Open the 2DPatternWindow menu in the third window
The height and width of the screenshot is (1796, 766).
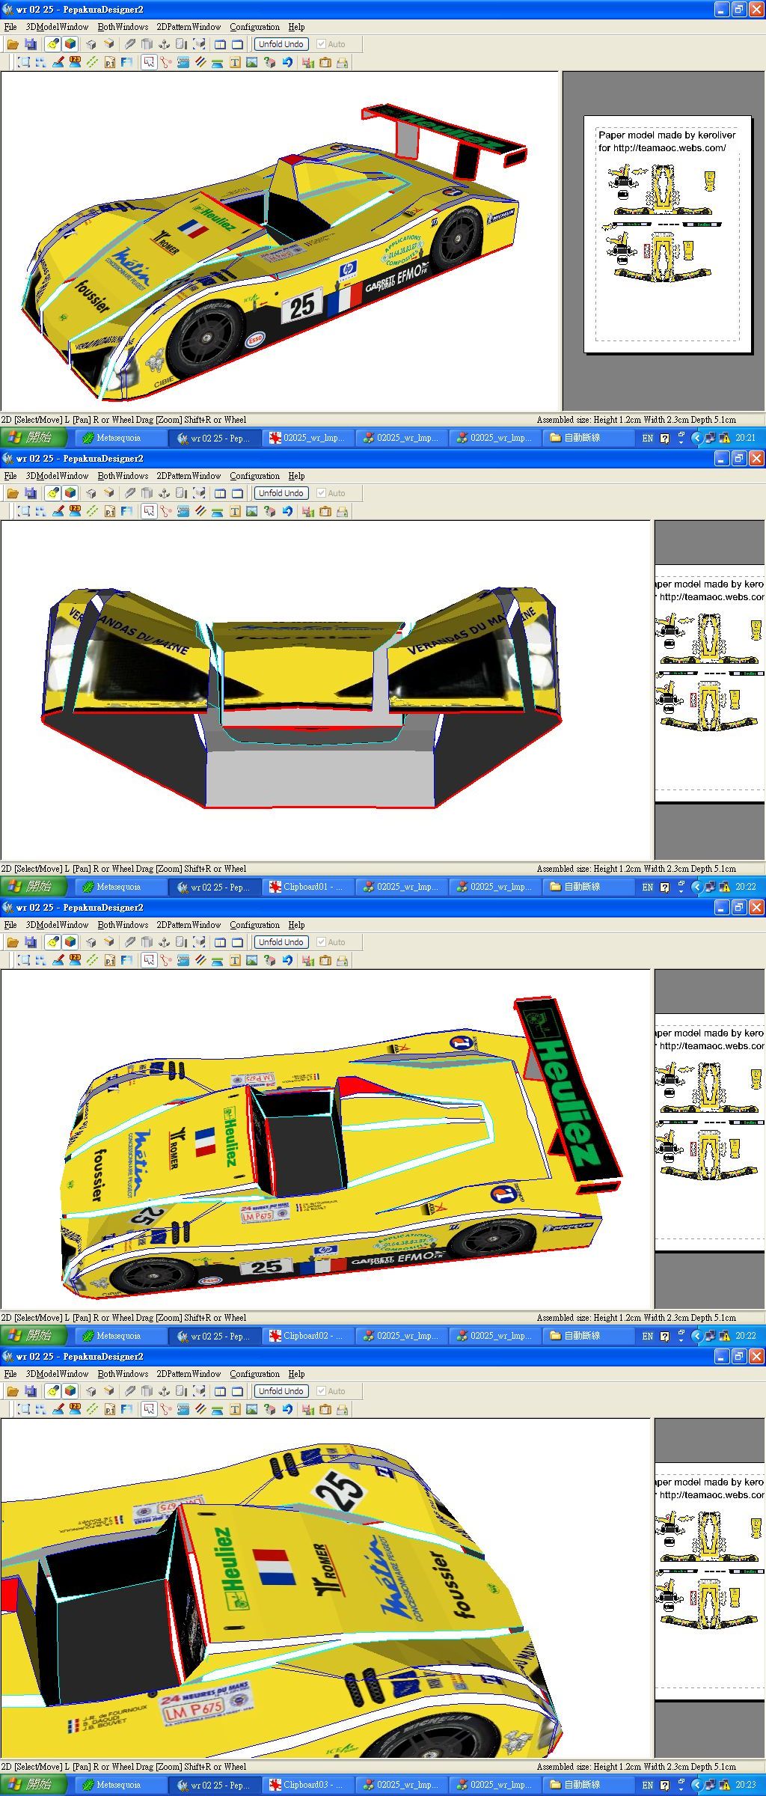[189, 925]
